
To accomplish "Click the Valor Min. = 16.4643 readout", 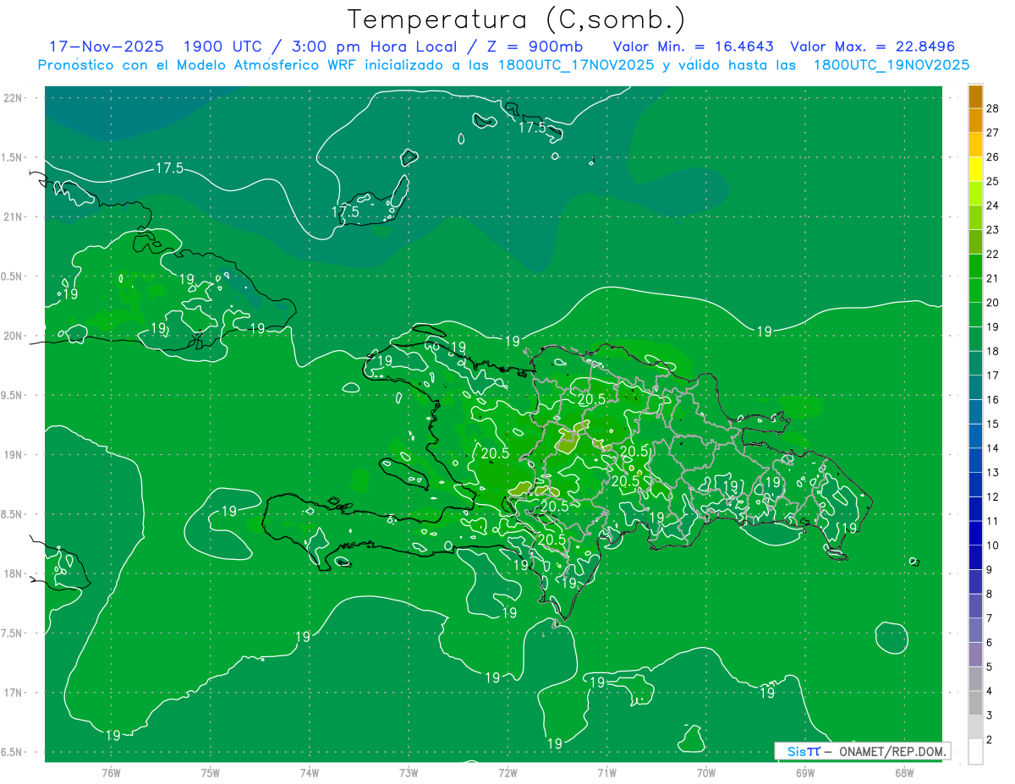I will click(693, 47).
